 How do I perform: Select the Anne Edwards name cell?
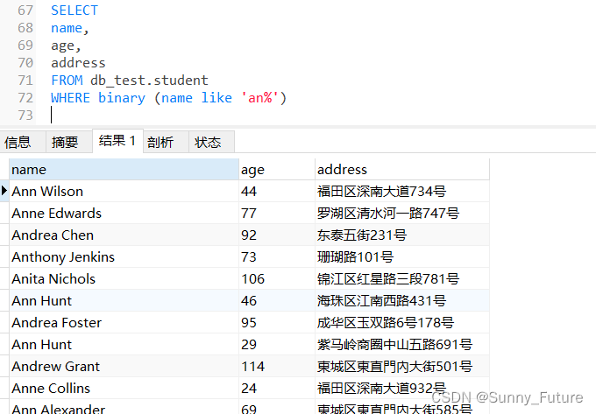(57, 214)
